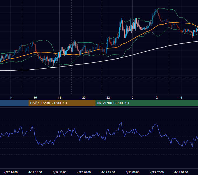Click the ロンドン 15:30-21:00 JST session bar

click(62, 103)
